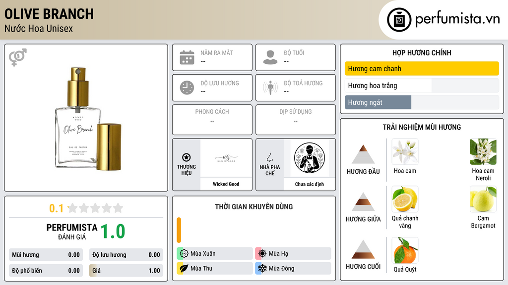Click the perfumer illustration avatar
Screen dimensions: 508x285
click(x=310, y=158)
